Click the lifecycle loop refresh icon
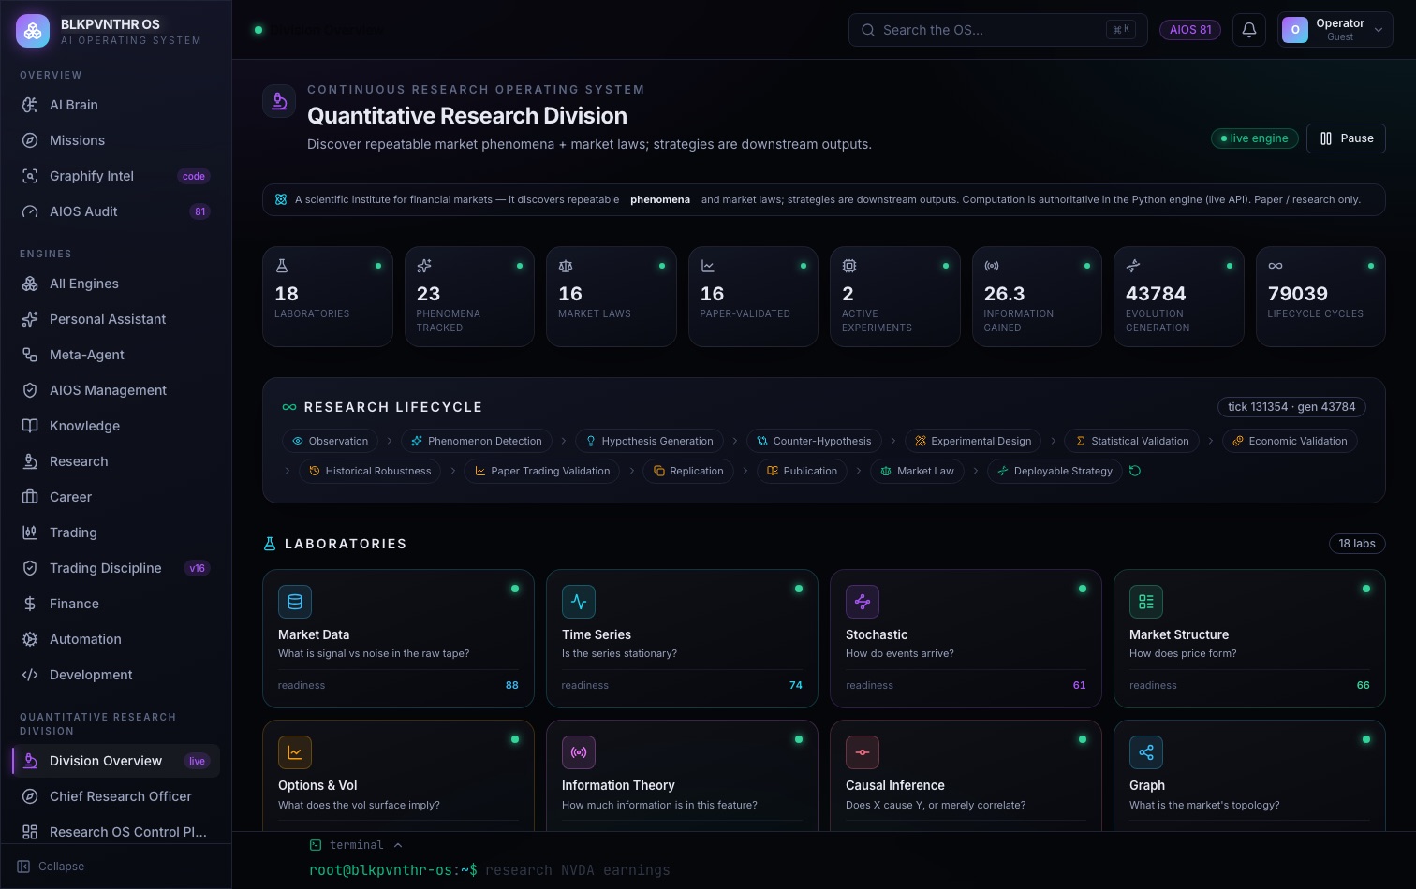The width and height of the screenshot is (1416, 889). pyautogui.click(x=1135, y=471)
